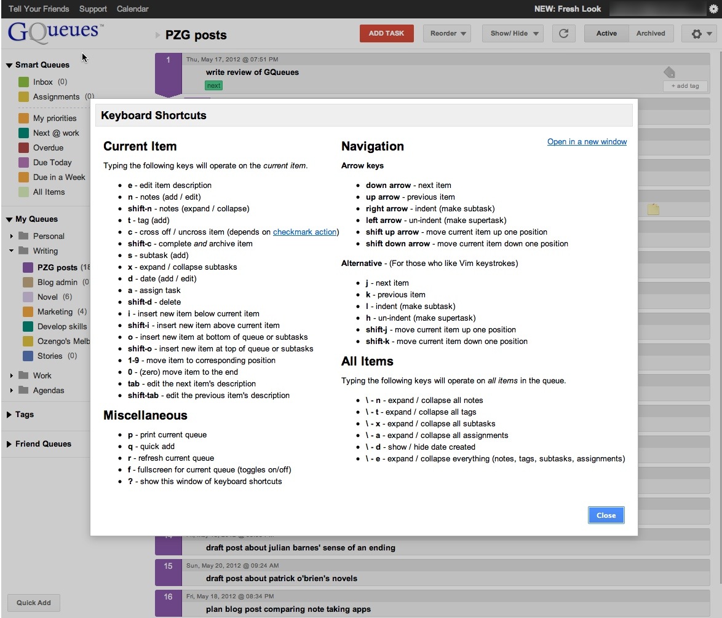Open the Show/Hide dropdown
The image size is (722, 618).
[513, 34]
